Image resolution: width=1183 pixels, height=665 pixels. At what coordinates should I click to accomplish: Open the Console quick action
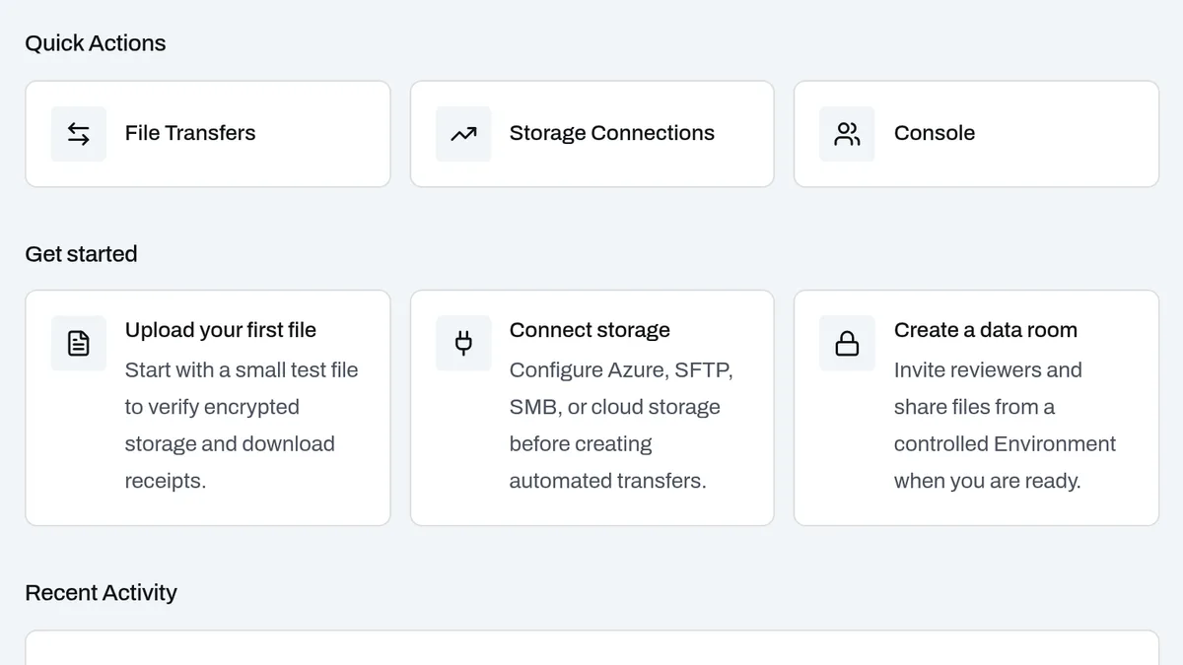coord(976,134)
